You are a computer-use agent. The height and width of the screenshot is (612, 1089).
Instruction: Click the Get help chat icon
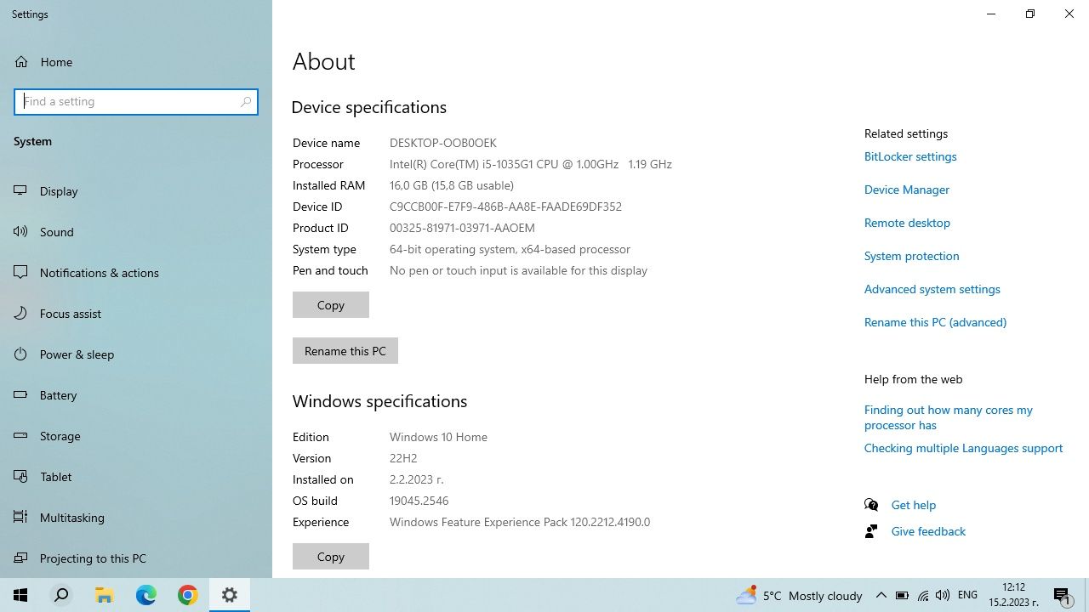click(x=871, y=505)
